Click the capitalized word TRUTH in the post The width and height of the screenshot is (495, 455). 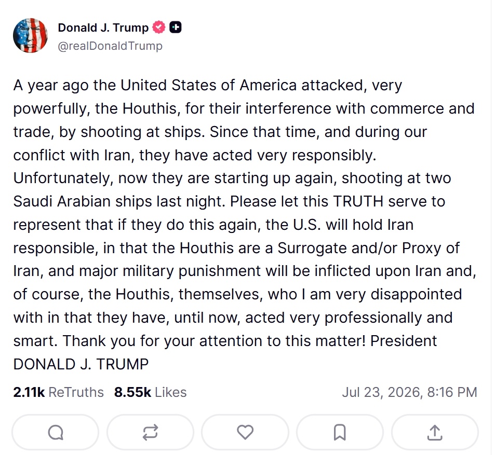click(358, 201)
